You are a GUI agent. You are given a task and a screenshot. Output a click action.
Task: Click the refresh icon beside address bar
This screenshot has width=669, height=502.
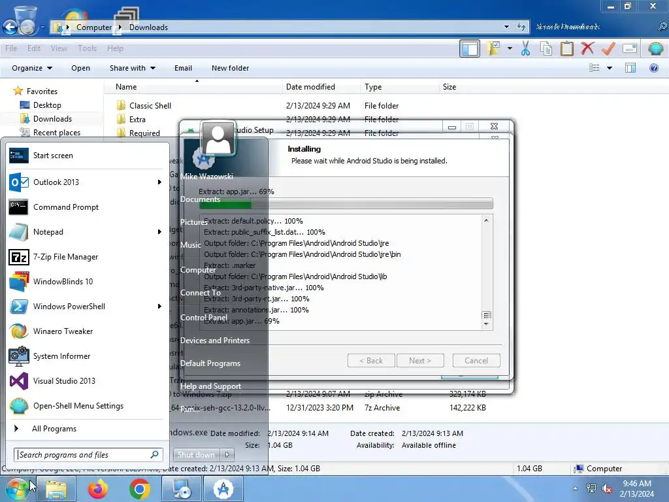[521, 27]
